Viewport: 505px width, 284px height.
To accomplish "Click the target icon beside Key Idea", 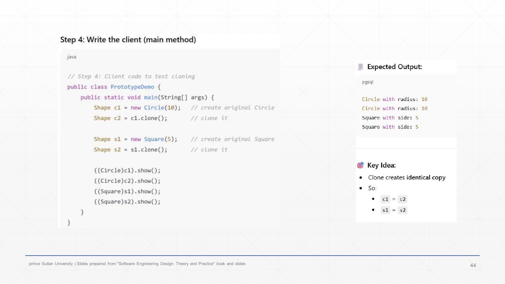I will 361,165.
